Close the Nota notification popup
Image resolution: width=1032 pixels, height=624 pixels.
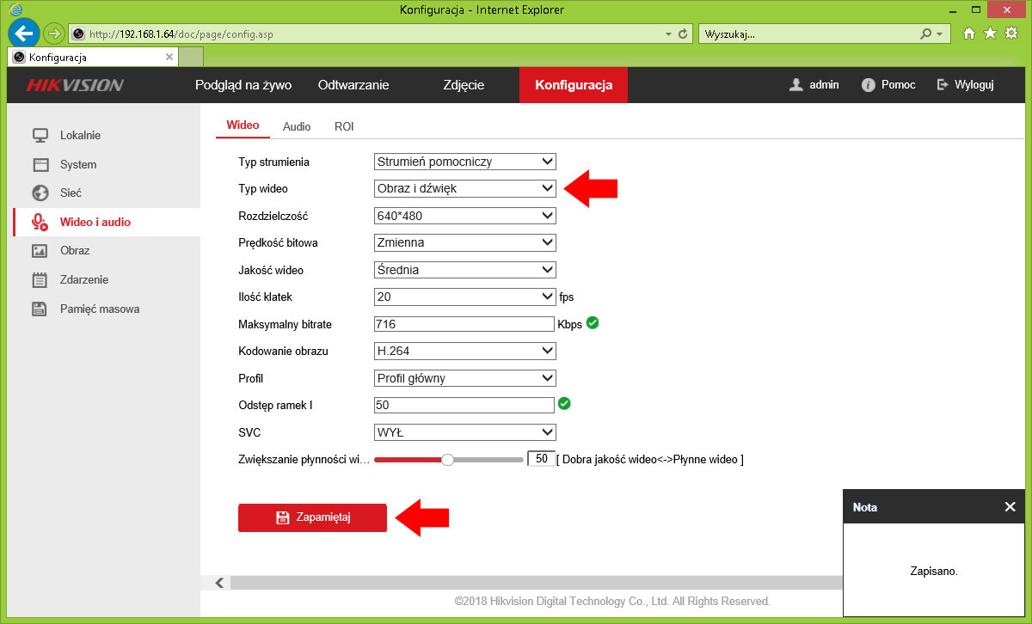1010,507
